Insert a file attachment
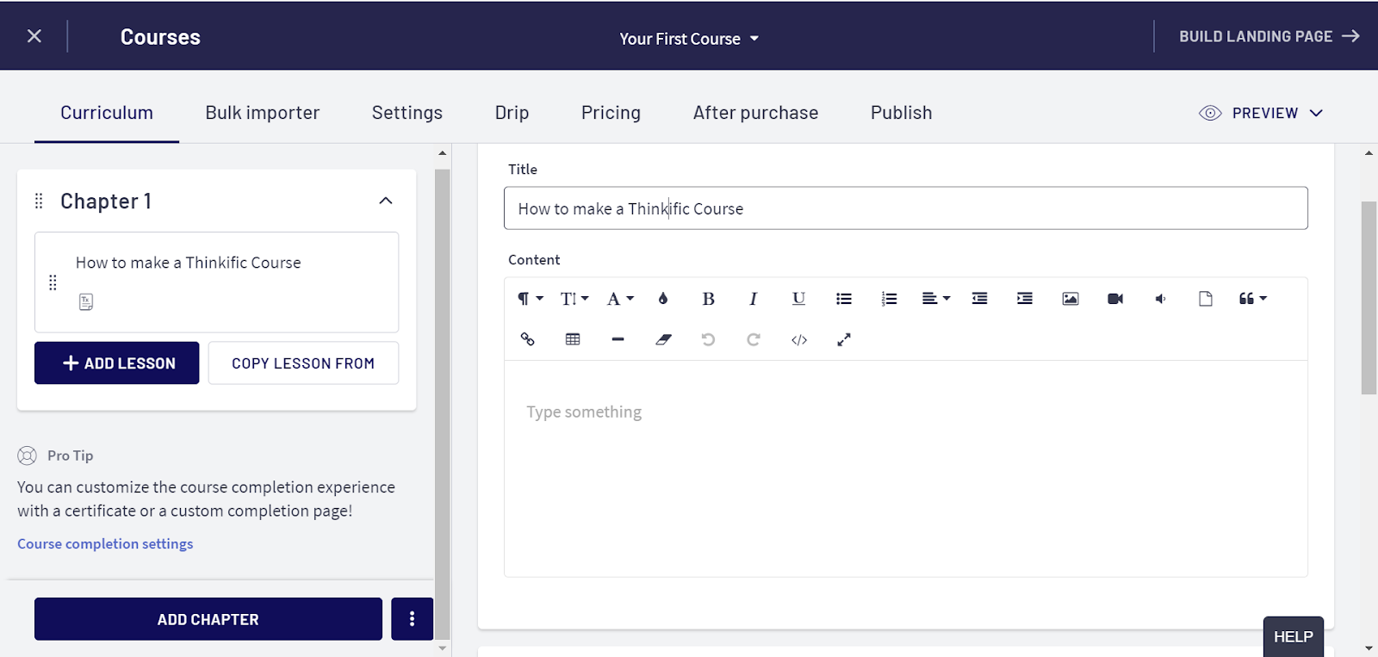Screen dimensions: 1378x657 tap(1206, 299)
